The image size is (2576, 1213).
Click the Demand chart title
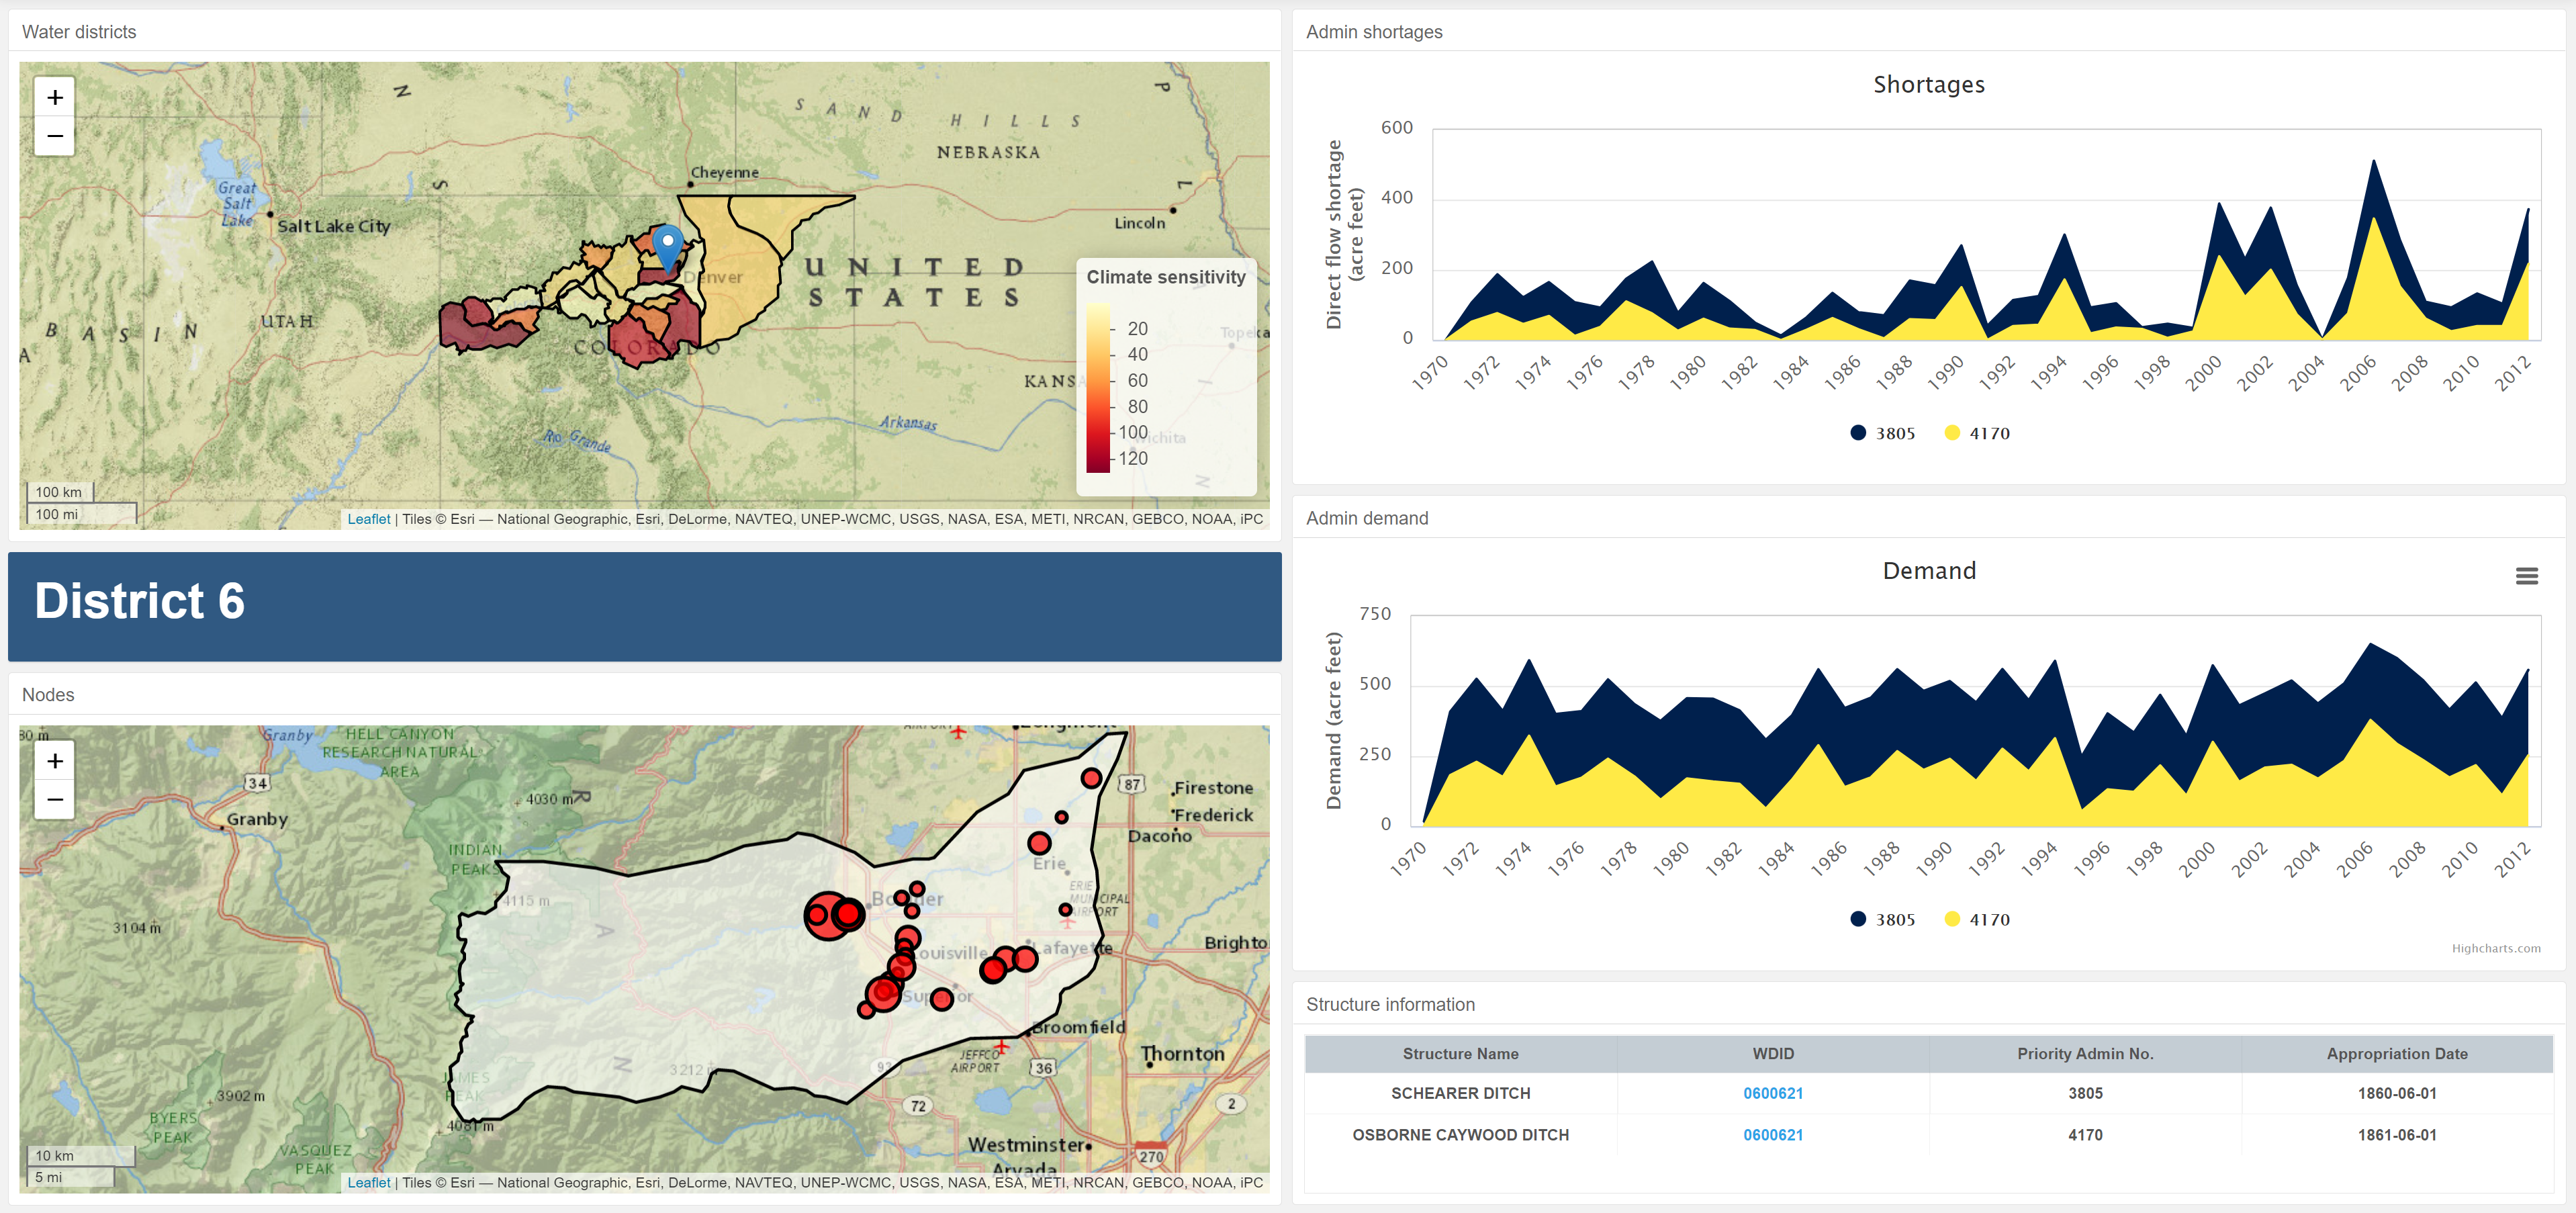1929,571
